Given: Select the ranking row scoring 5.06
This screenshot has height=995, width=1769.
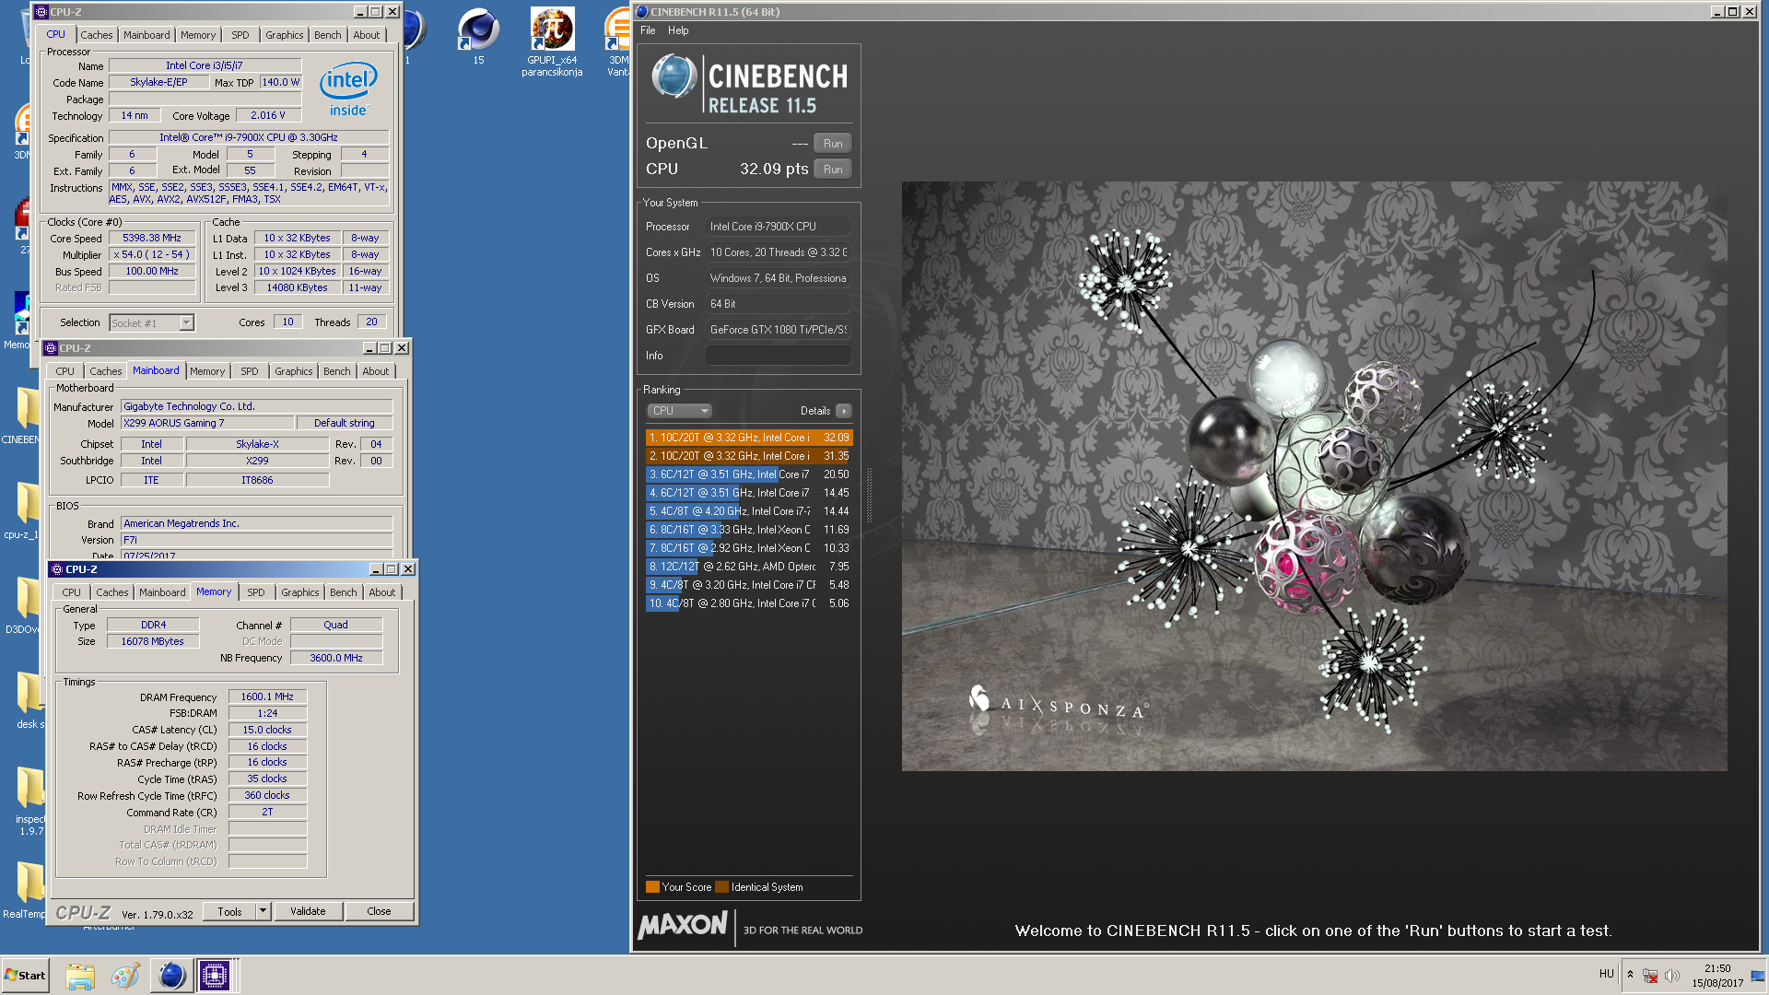Looking at the screenshot, I should point(749,603).
